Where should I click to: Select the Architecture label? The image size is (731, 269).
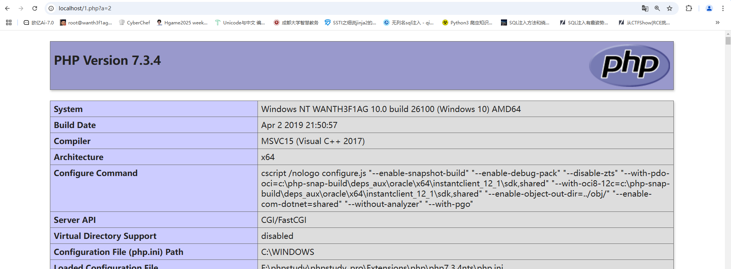click(79, 157)
